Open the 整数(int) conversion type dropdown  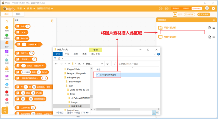[x=39, y=66]
